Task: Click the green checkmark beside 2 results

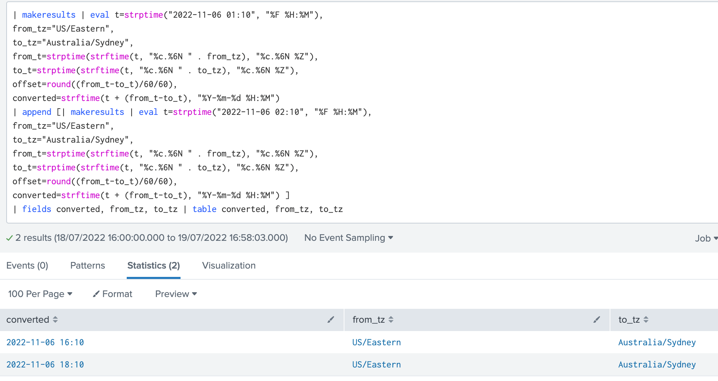Action: [x=9, y=238]
